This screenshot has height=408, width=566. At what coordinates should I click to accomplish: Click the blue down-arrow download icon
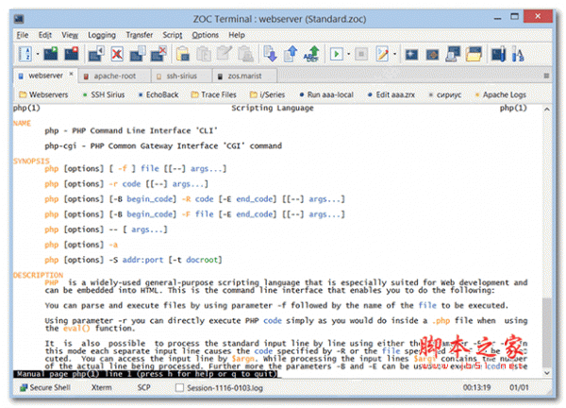[270, 55]
